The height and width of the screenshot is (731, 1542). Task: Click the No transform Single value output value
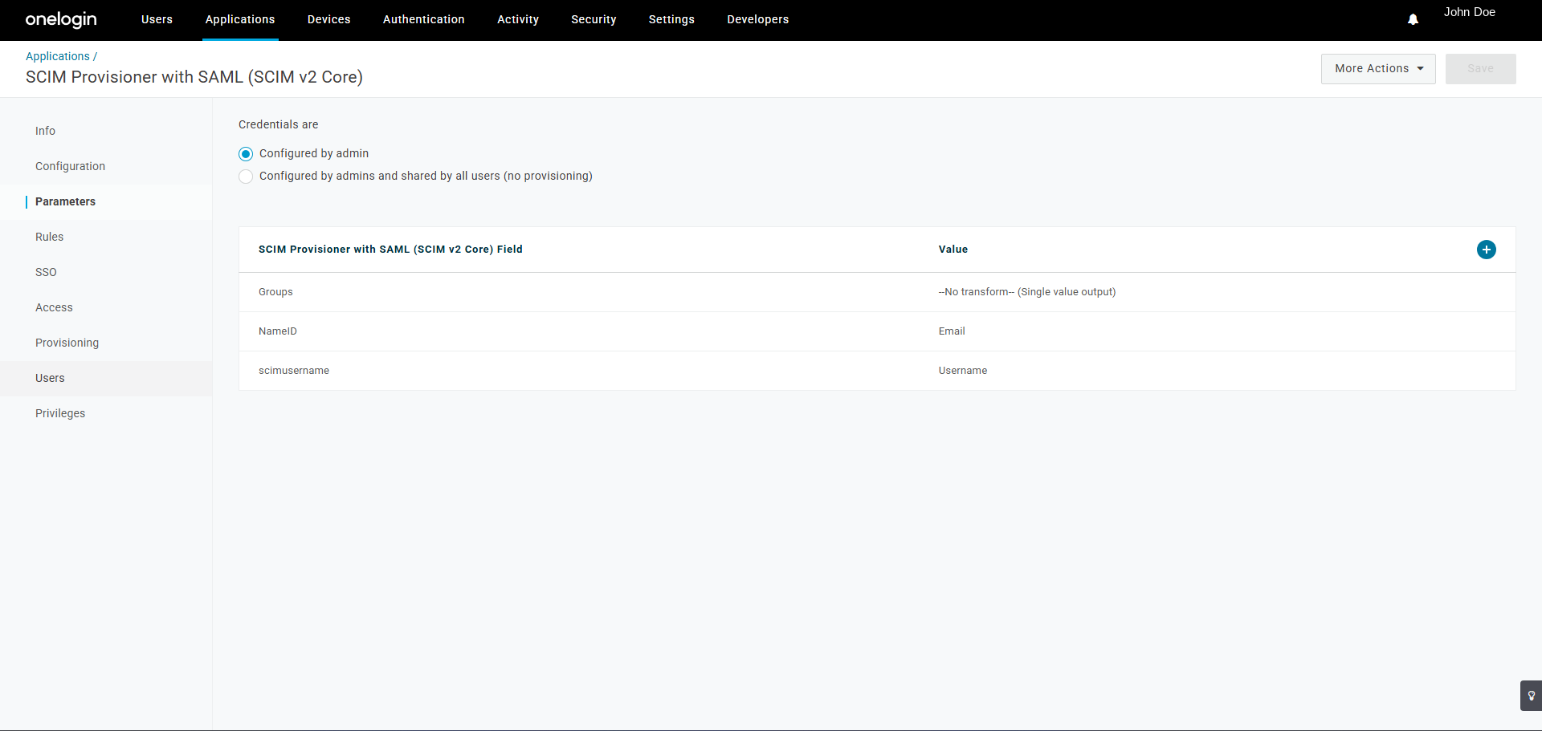tap(1026, 292)
